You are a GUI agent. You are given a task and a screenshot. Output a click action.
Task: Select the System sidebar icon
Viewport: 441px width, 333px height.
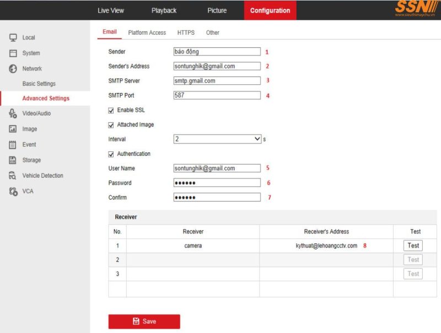pos(13,53)
